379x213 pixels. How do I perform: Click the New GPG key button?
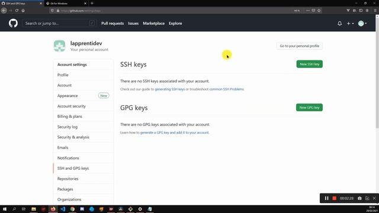coord(309,108)
